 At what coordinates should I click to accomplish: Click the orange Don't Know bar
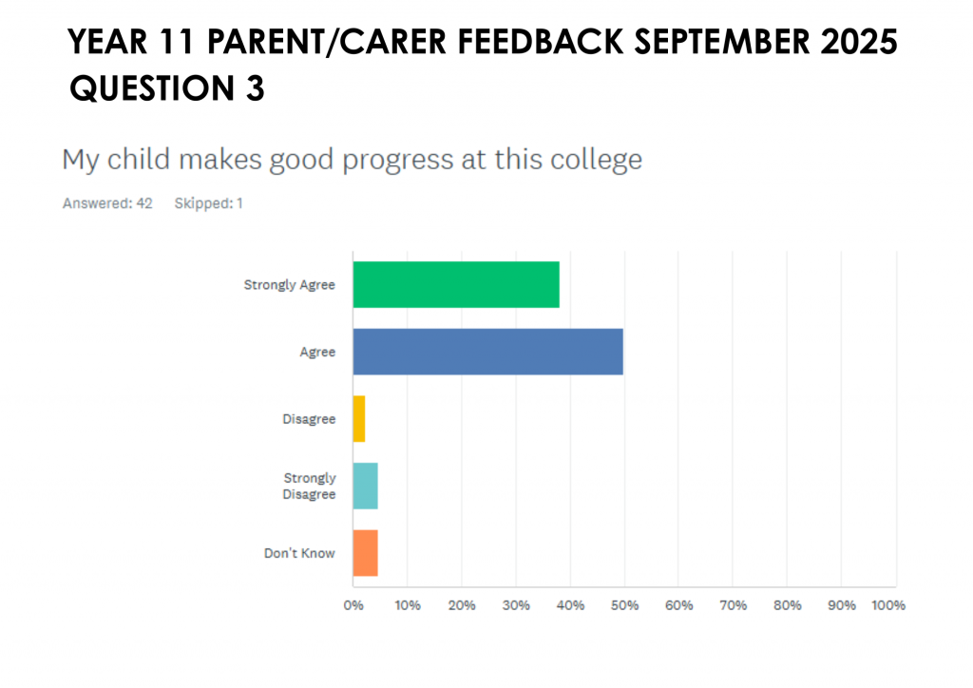pyautogui.click(x=365, y=553)
